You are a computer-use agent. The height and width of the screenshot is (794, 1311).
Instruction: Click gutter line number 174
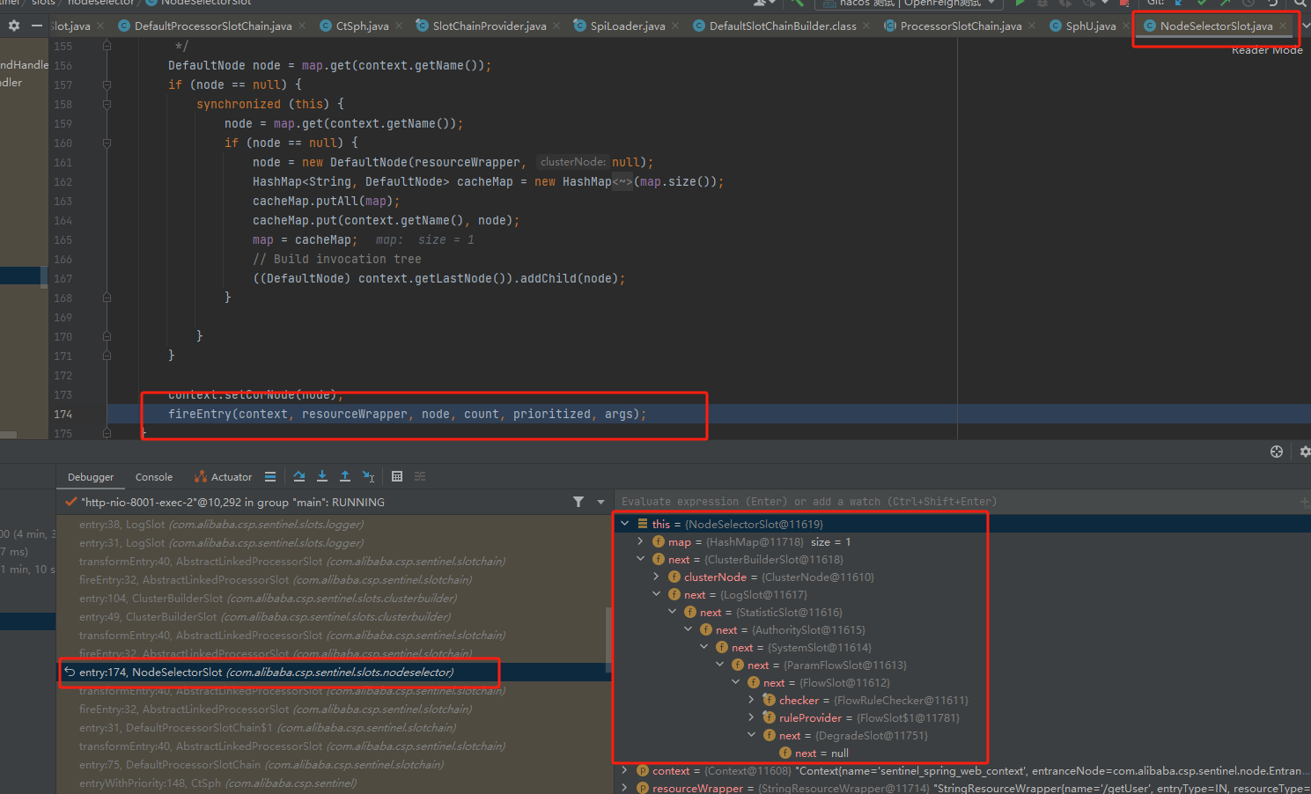tap(63, 414)
